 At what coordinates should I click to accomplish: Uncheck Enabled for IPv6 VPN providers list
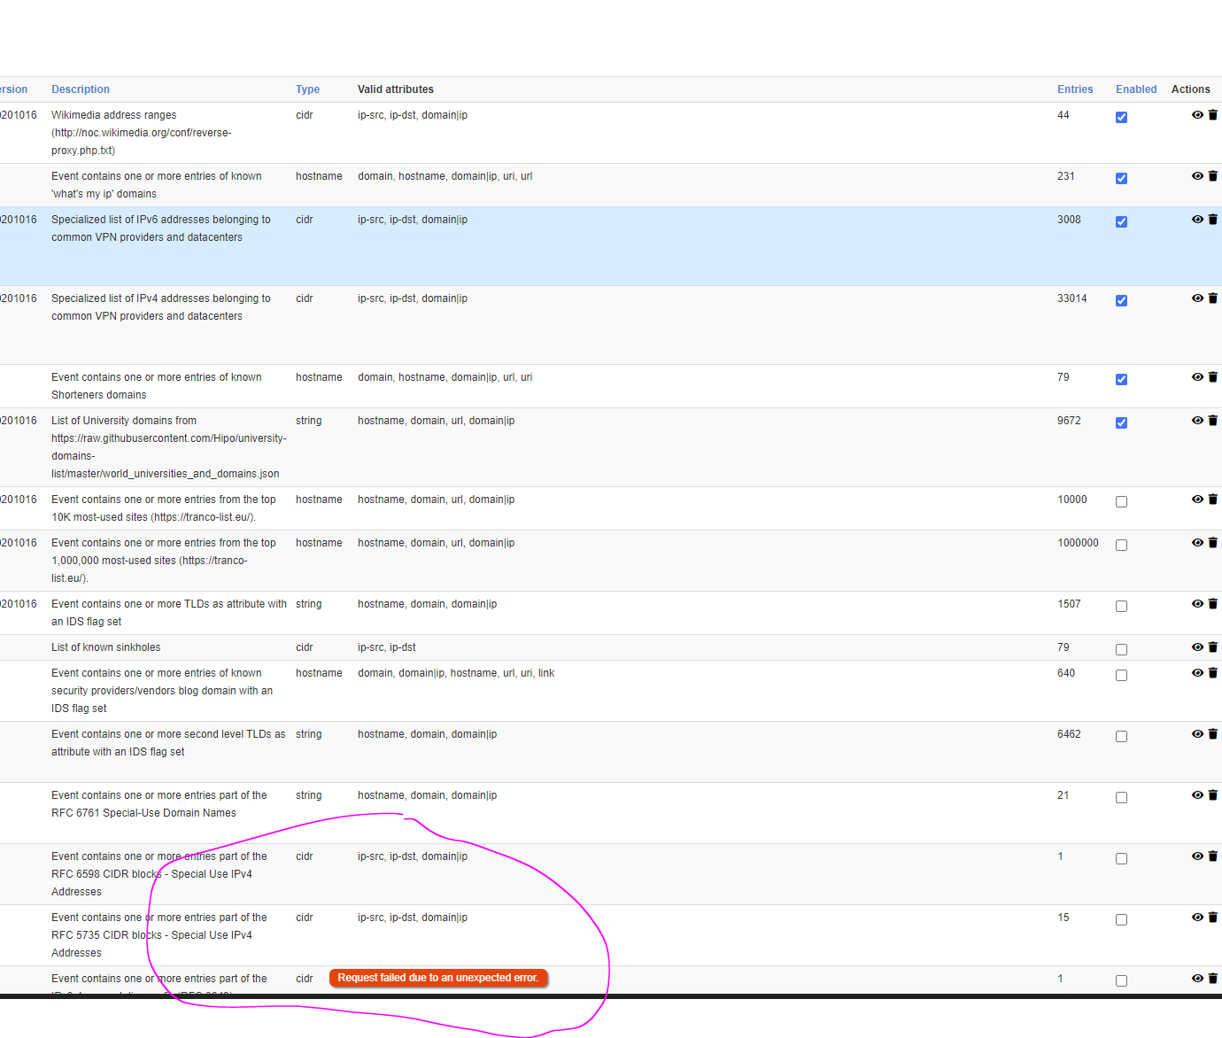coord(1122,221)
